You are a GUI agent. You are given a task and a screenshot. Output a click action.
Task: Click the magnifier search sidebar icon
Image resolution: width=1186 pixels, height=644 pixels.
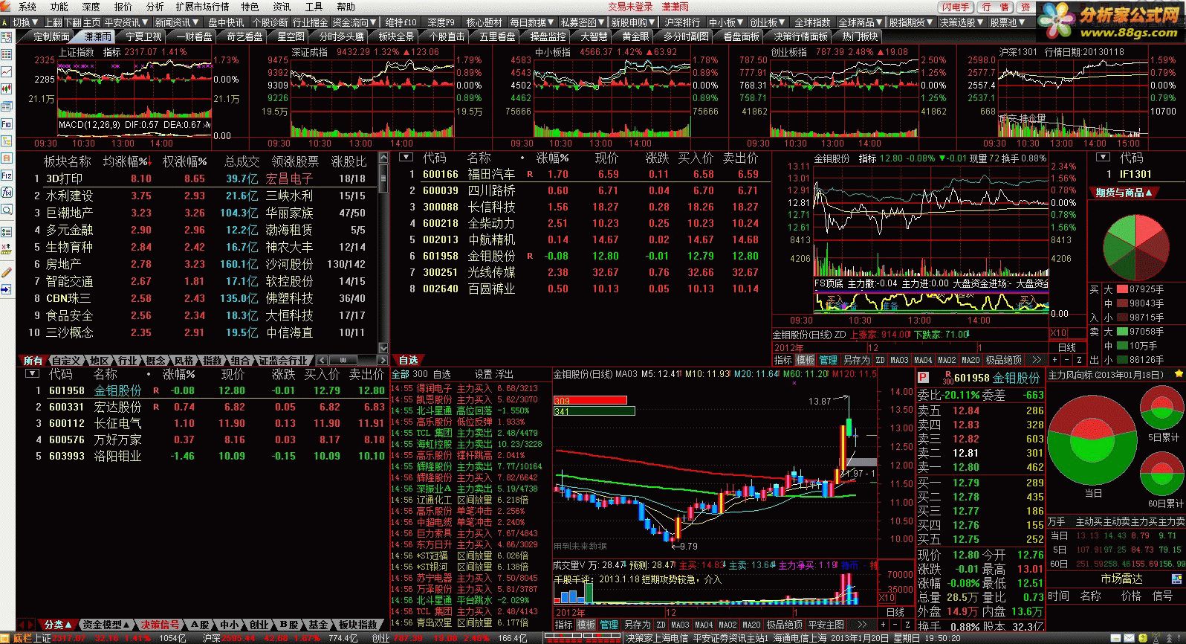(x=6, y=210)
